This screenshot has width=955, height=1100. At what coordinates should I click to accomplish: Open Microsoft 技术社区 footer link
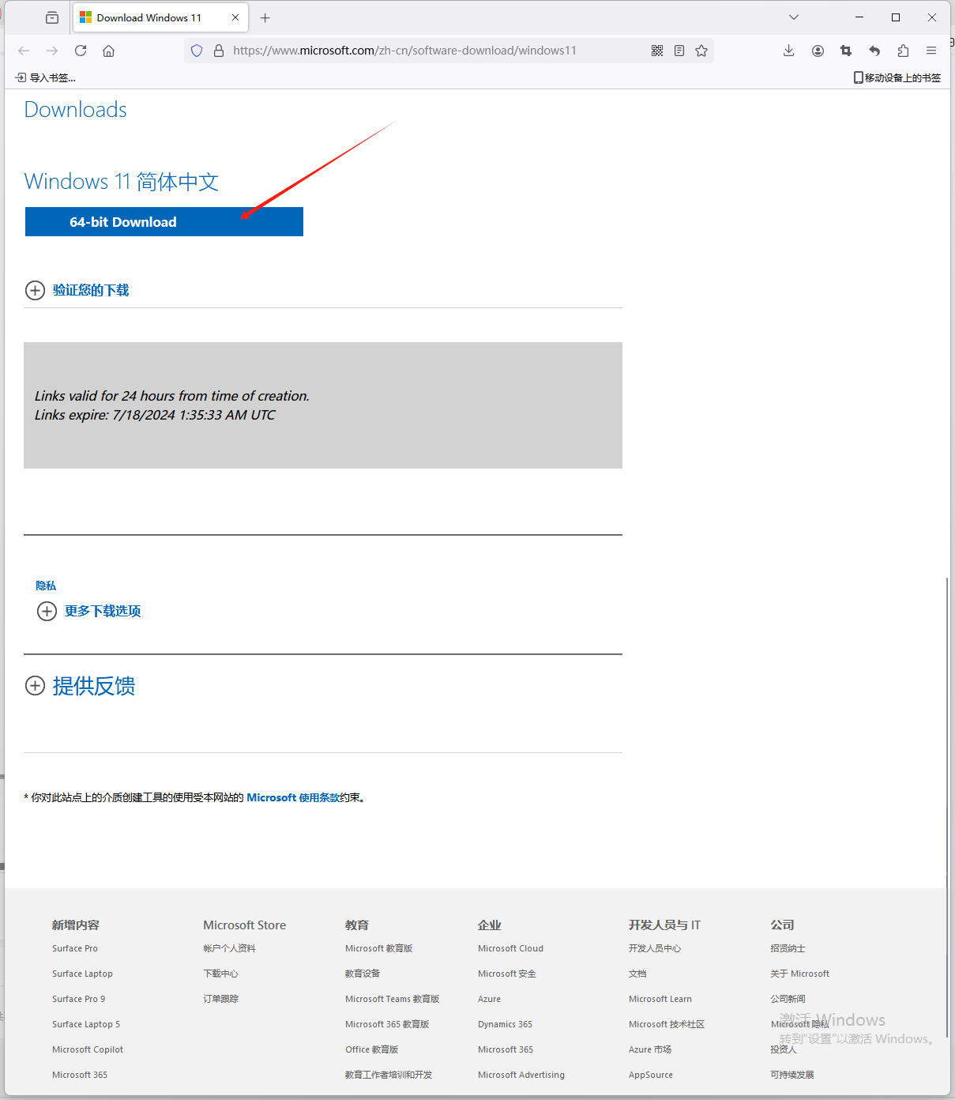click(667, 1024)
